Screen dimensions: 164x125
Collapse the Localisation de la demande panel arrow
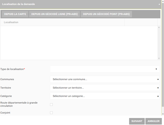click(159, 4)
